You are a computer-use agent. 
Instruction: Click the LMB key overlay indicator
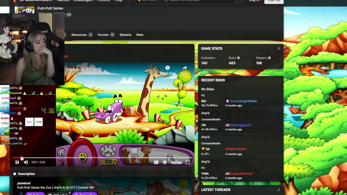[x=38, y=122]
